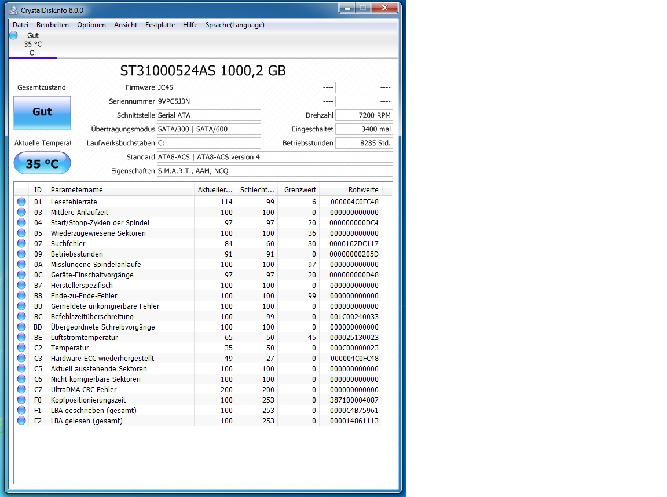Open the Bearbeiten menu

coord(53,25)
